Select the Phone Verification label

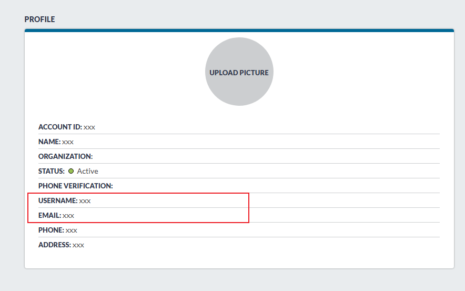[x=76, y=186]
